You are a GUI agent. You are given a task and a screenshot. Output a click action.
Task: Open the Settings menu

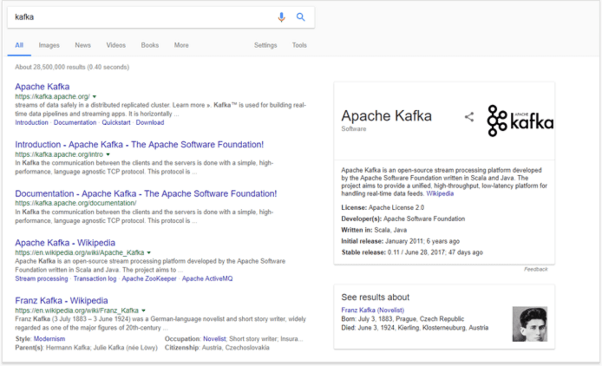pos(265,45)
